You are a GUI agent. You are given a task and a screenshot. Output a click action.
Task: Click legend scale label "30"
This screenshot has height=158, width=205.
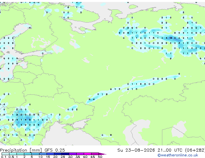[x=70, y=157]
